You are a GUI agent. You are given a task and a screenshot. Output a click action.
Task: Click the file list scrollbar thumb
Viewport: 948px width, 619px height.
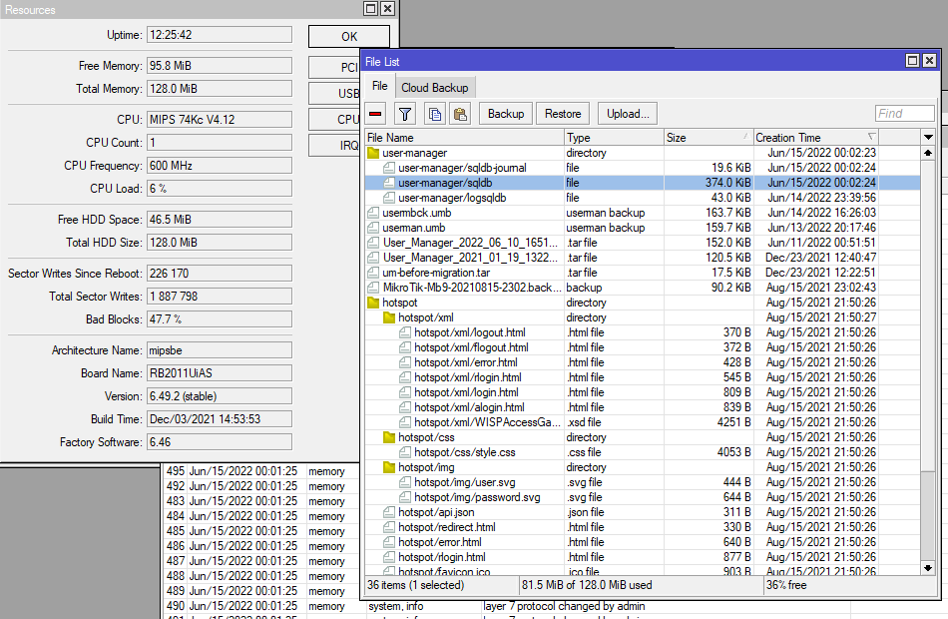(928, 314)
